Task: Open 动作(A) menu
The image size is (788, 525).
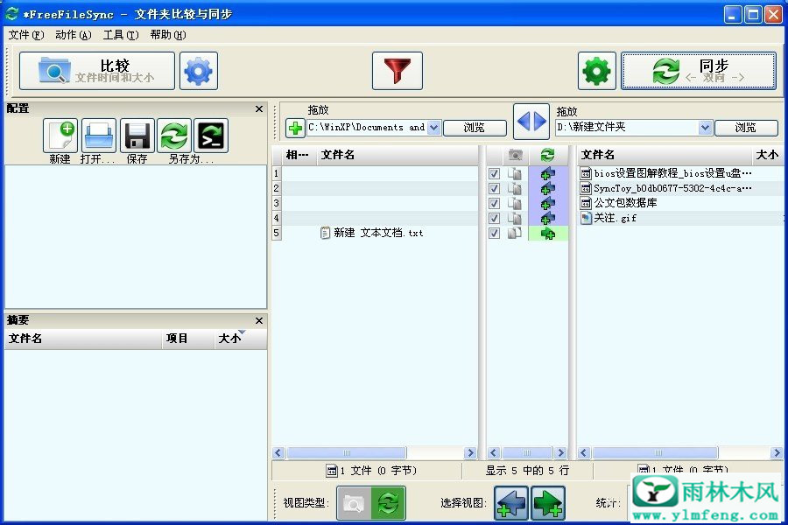Action: pos(74,35)
